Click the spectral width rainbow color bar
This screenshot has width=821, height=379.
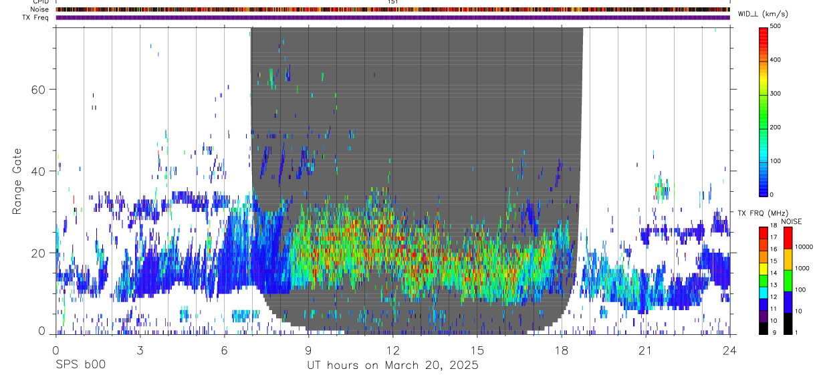click(x=764, y=111)
